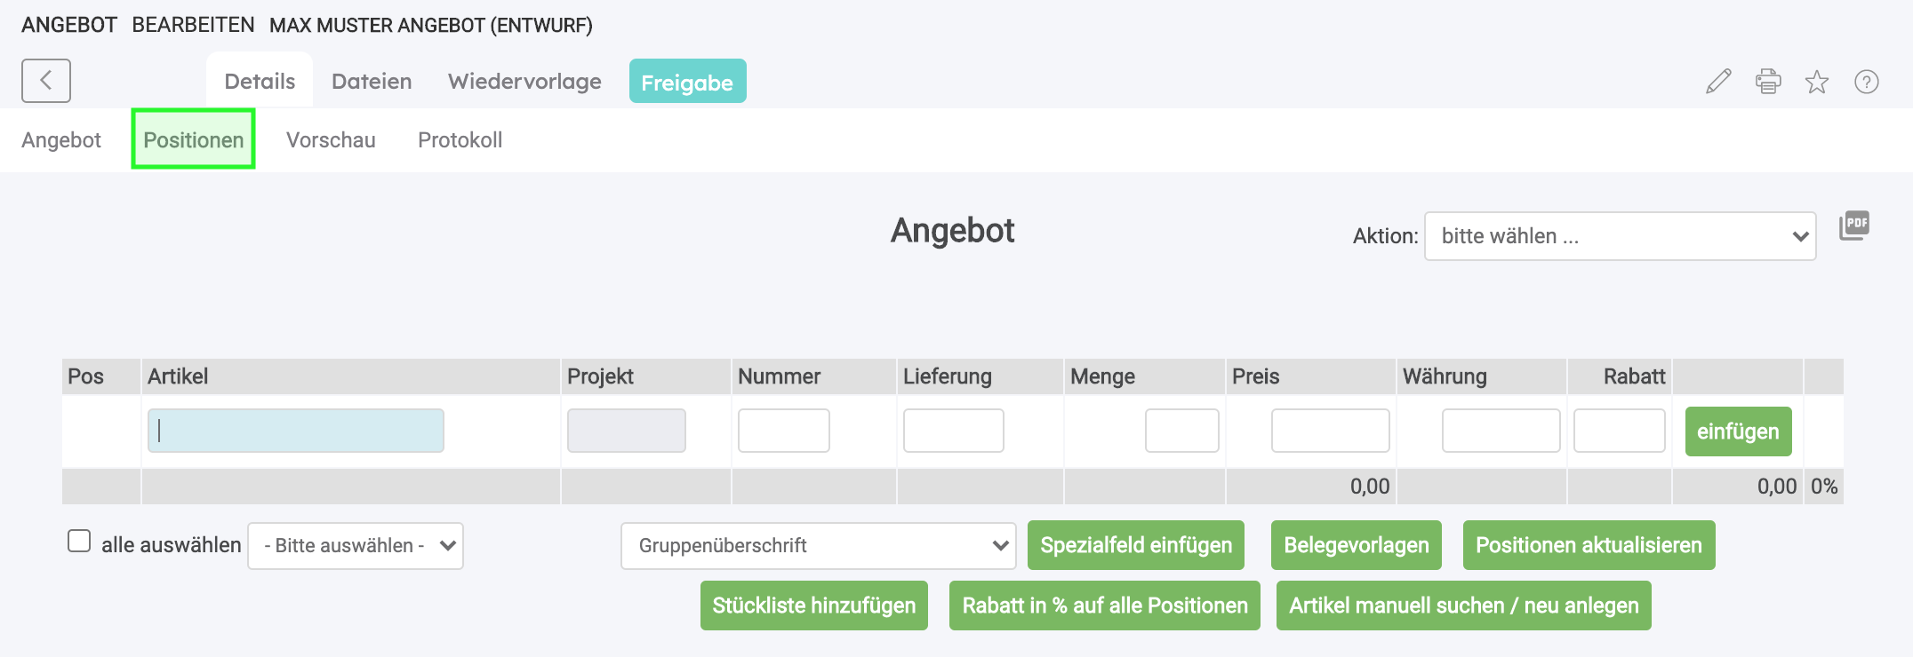Open the 'Aktion: bitte wählen' dropdown
1913x657 pixels.
pyautogui.click(x=1620, y=236)
